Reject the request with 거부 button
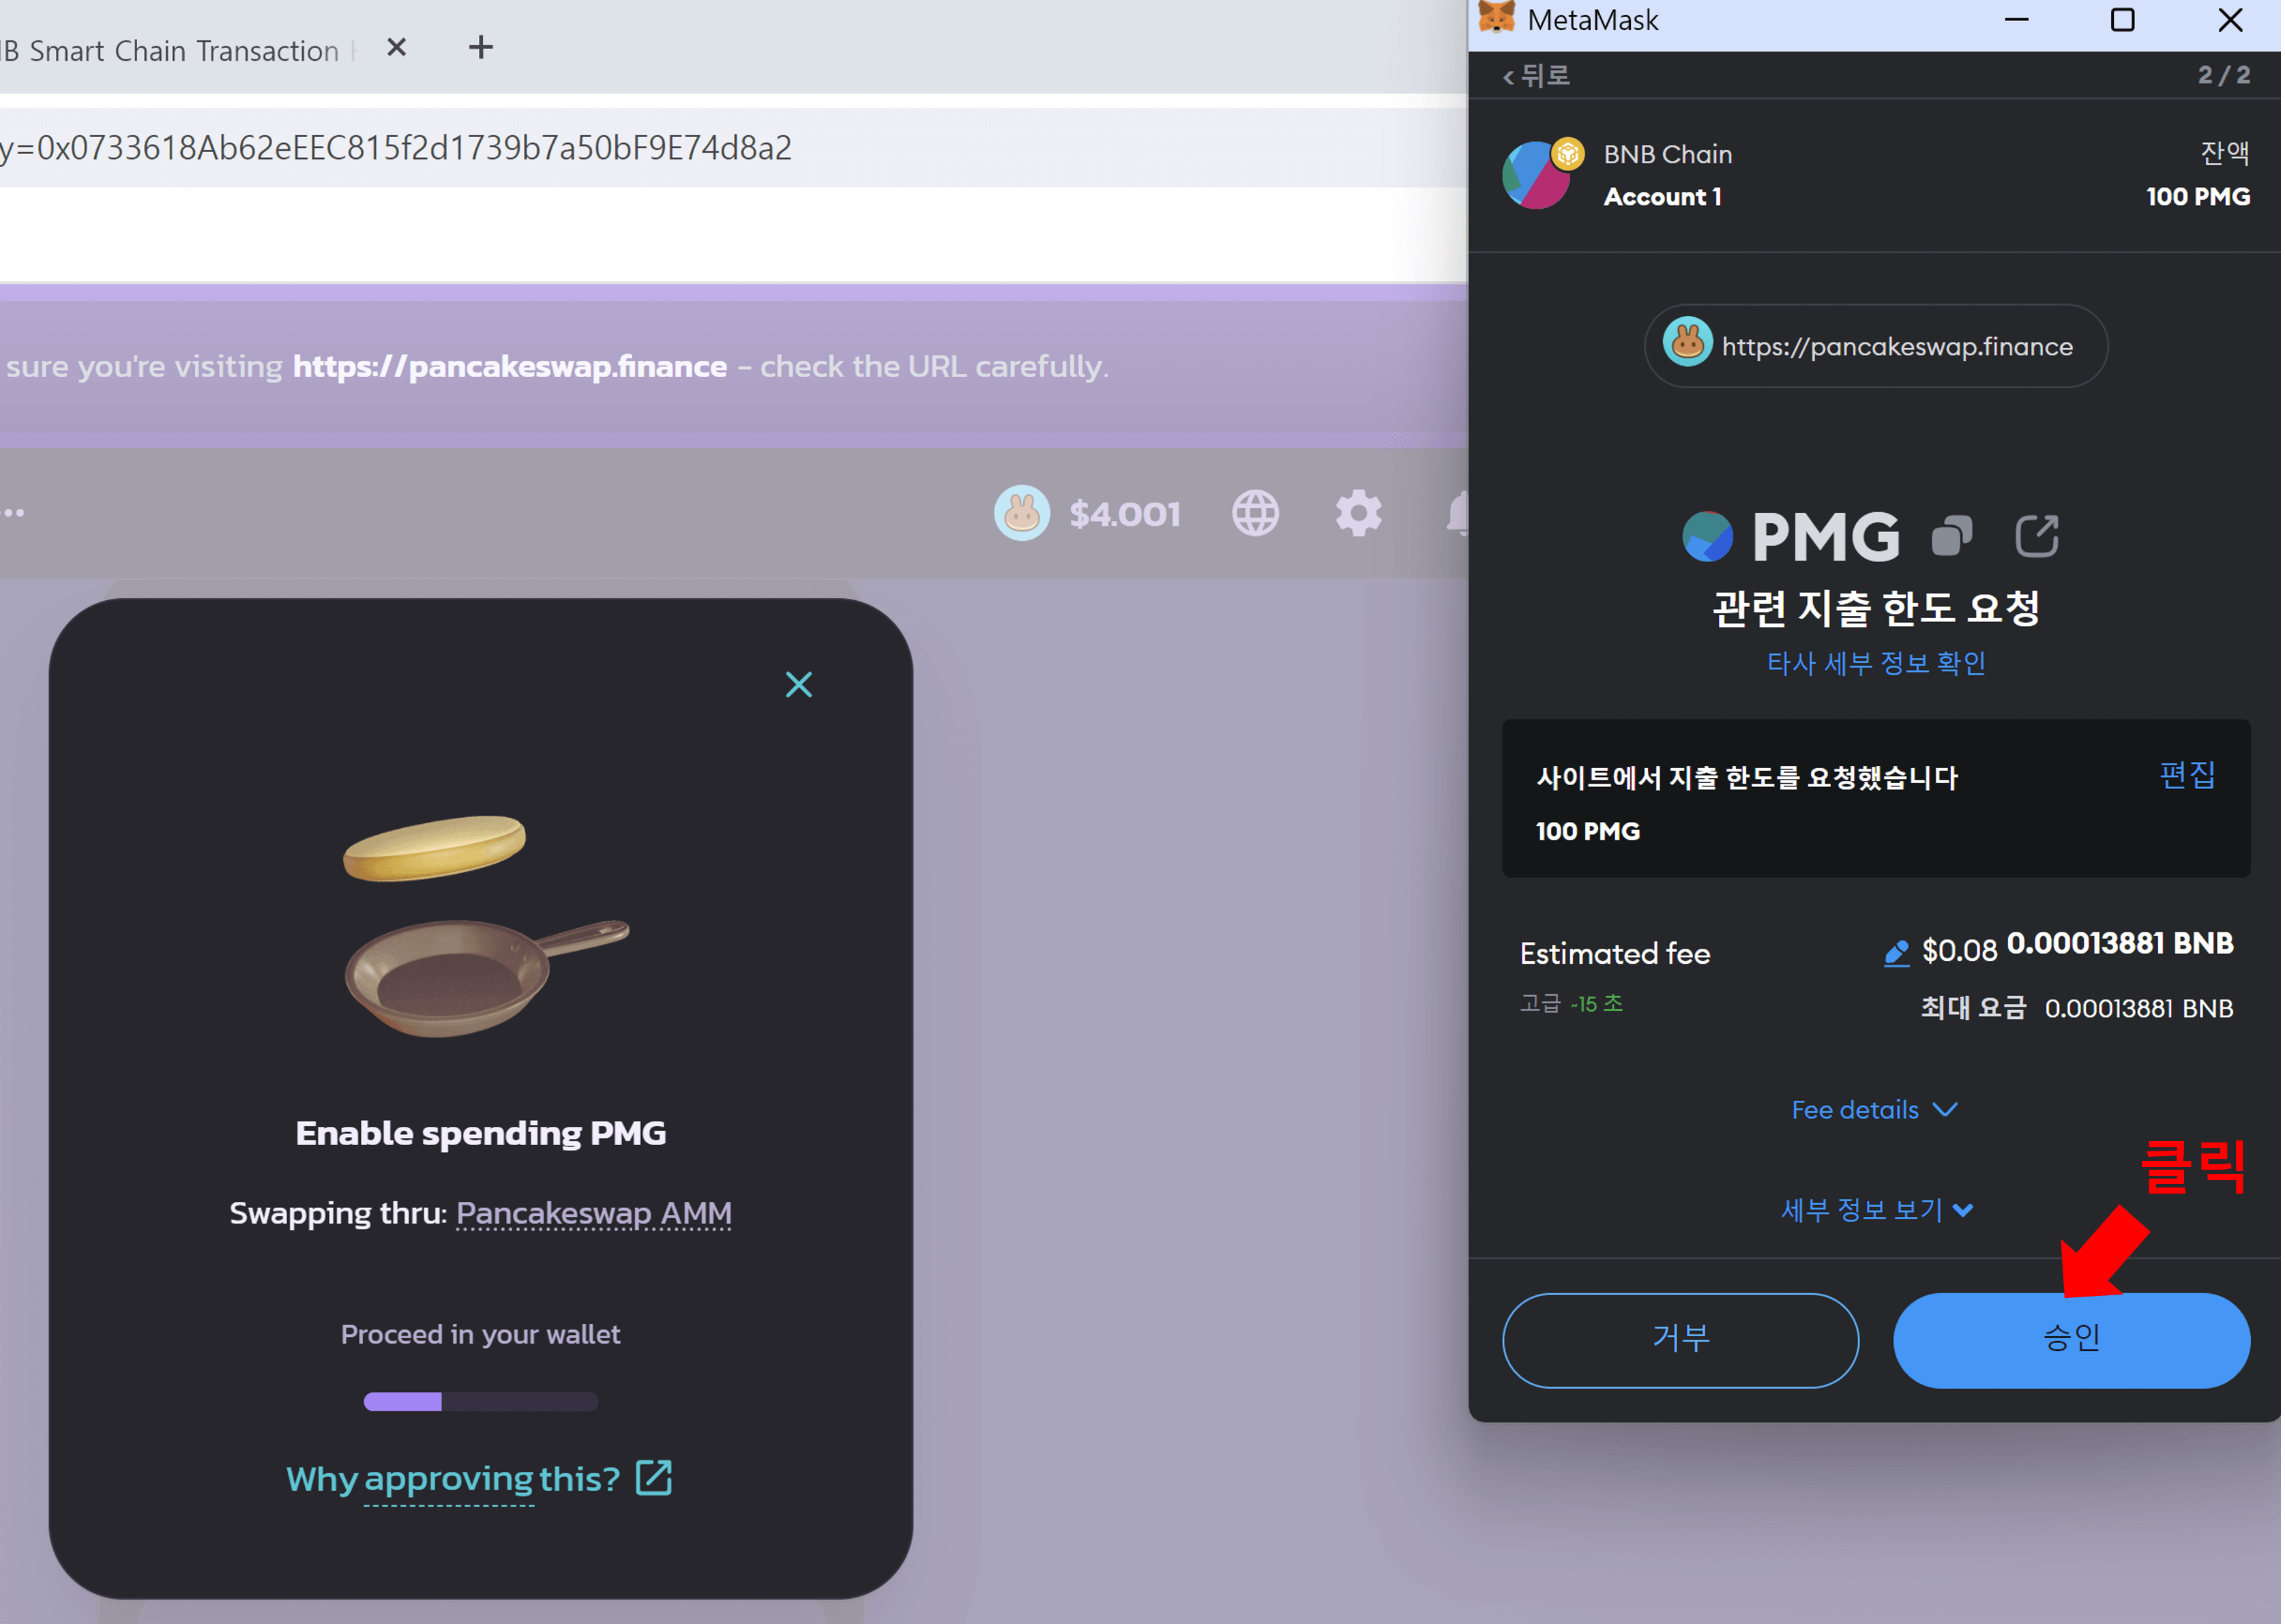The height and width of the screenshot is (1624, 2285). (1680, 1340)
